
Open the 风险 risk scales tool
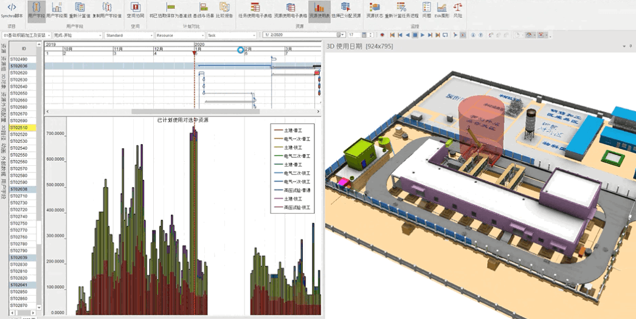coord(457,11)
